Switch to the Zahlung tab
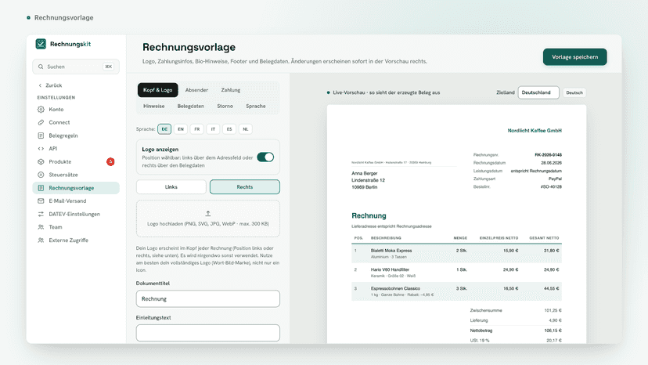Screen dimensions: 648x365 tap(231, 90)
